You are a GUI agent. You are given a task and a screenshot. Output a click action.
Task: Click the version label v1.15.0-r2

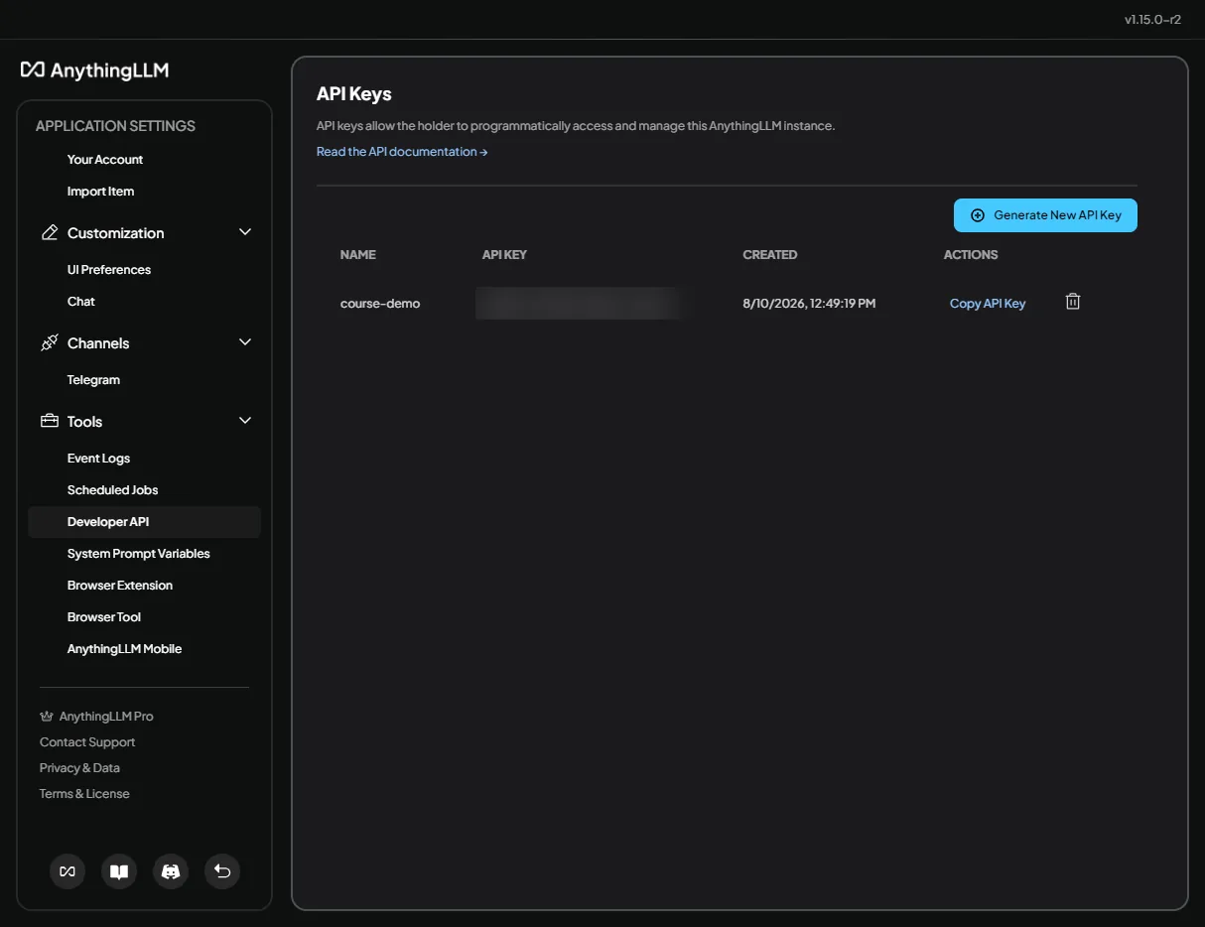click(1152, 19)
